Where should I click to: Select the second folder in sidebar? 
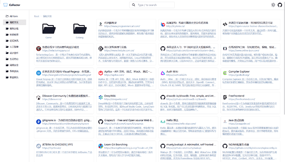14,28
